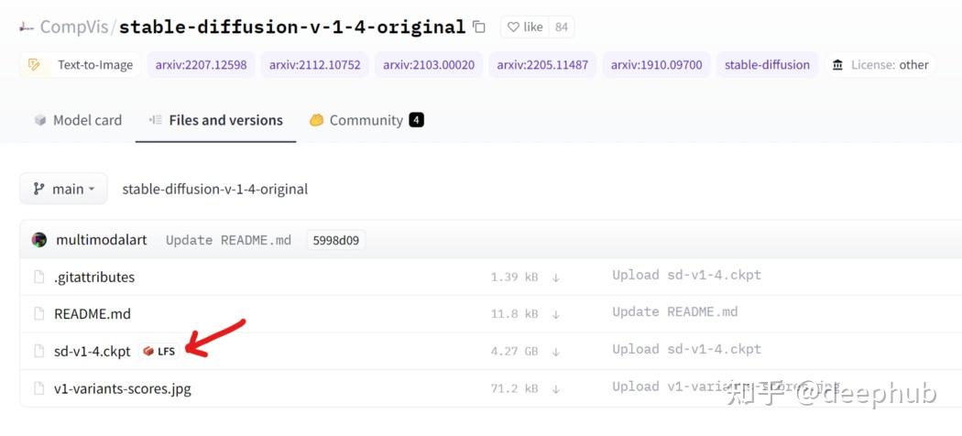The width and height of the screenshot is (962, 436).
Task: Click the LFS badge icon
Action: (x=159, y=351)
